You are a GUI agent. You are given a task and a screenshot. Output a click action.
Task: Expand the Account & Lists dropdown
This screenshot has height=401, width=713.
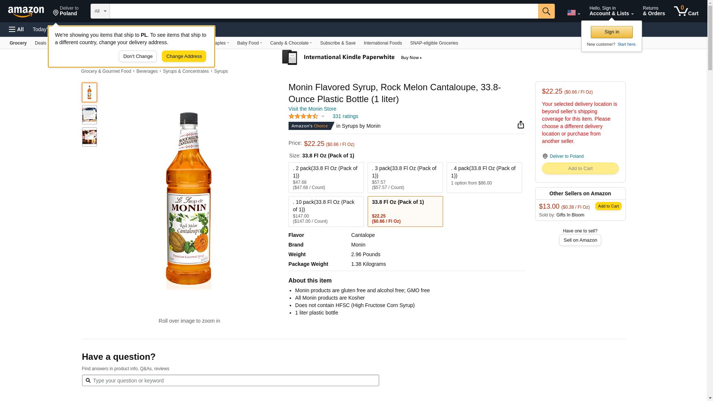click(611, 11)
